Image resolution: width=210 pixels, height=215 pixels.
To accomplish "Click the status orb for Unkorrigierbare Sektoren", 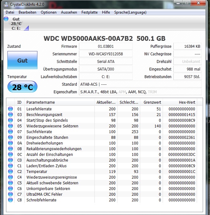I will pyautogui.click(x=10, y=188).
